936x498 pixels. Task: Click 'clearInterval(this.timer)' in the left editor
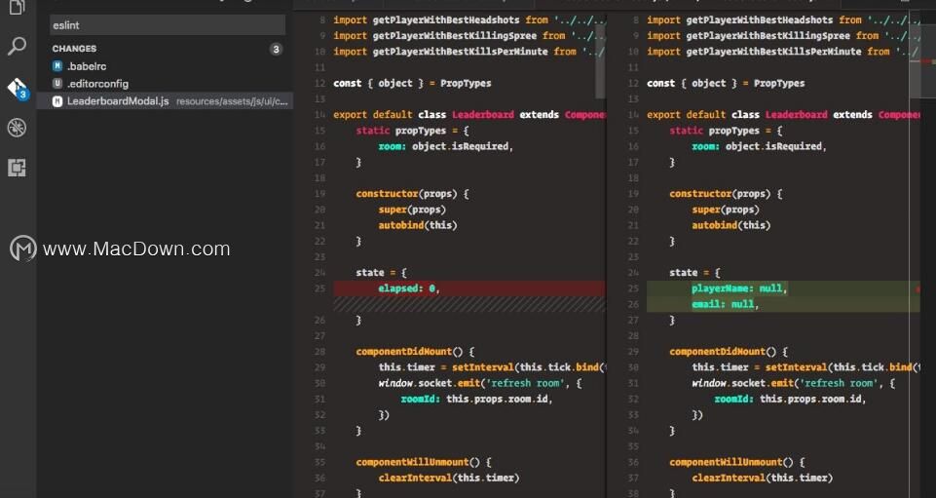click(x=449, y=478)
